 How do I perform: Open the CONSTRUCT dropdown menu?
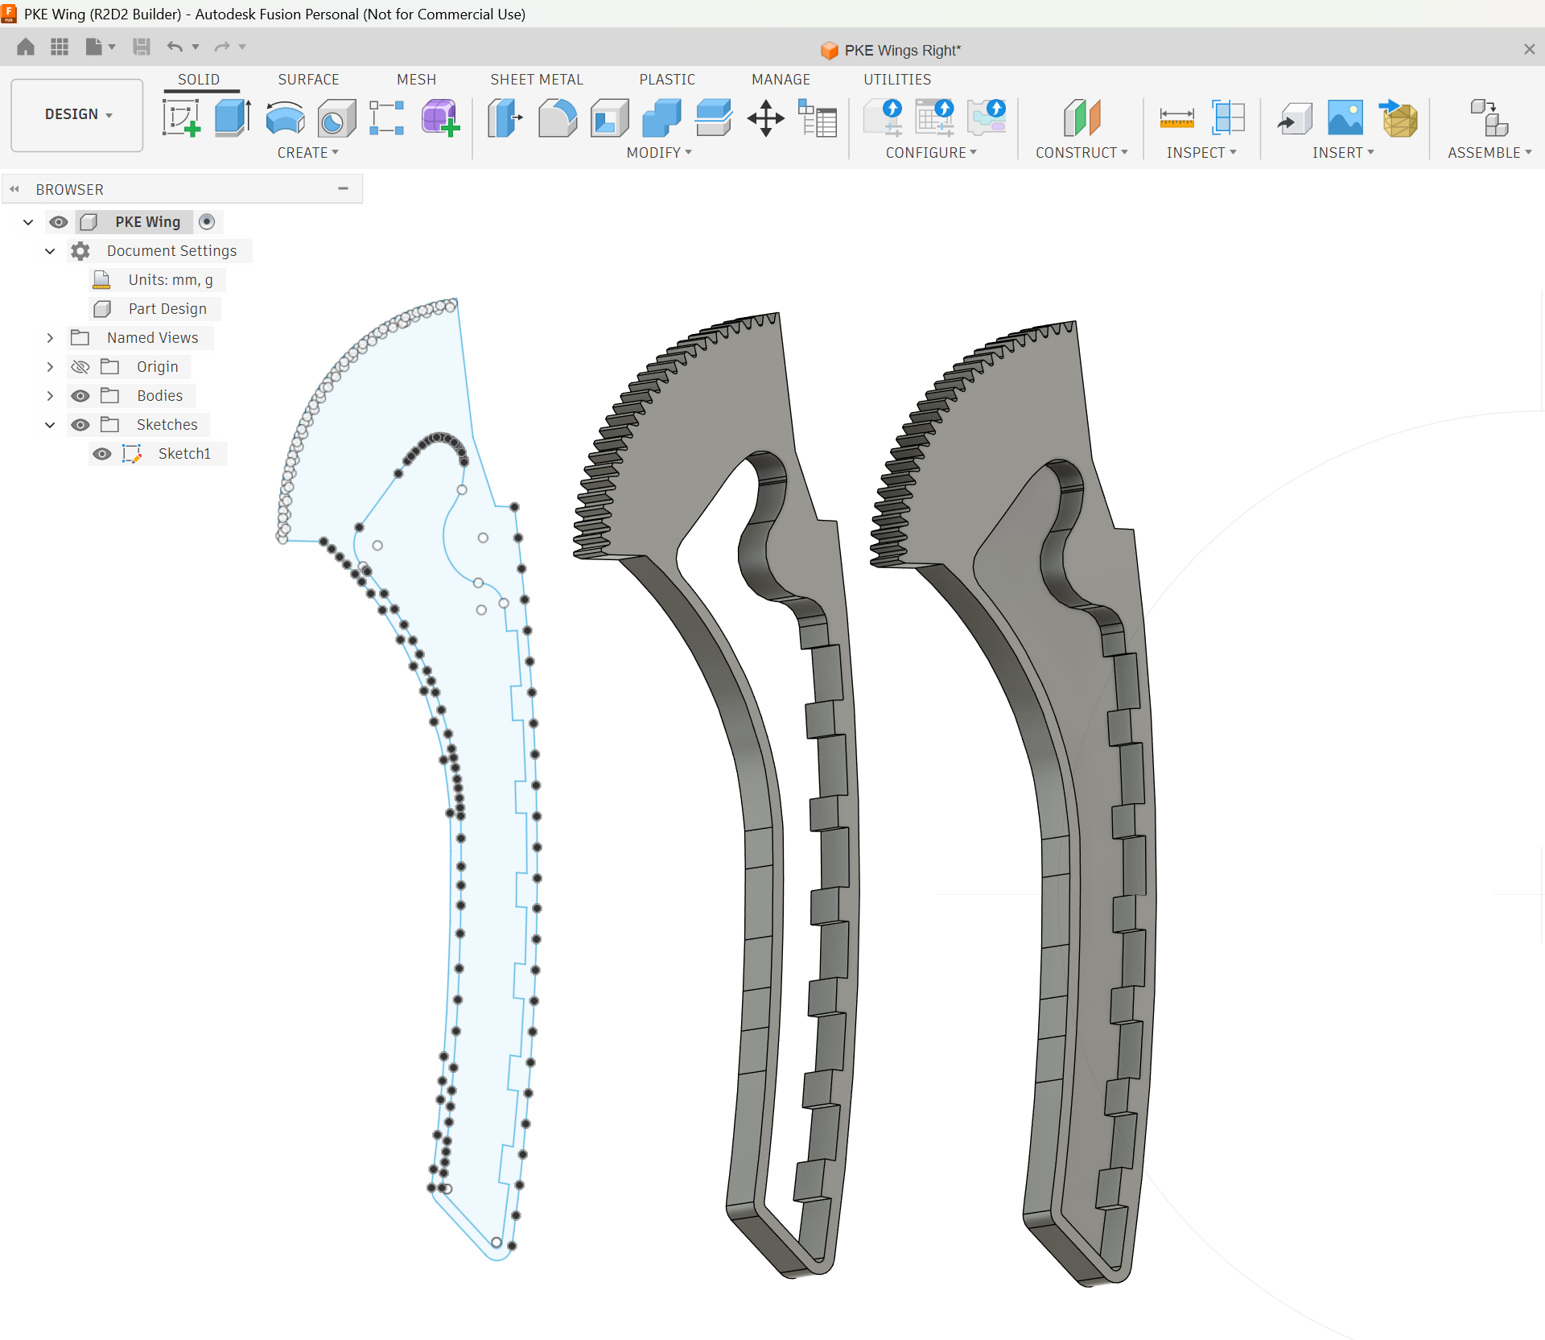1081,153
